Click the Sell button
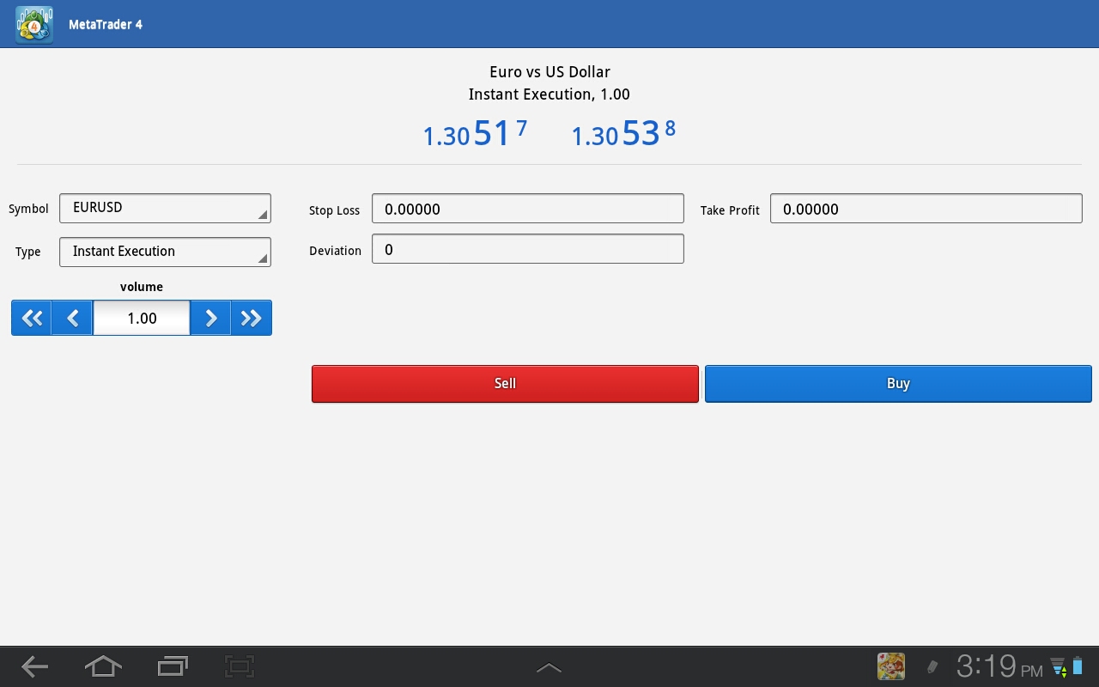1099x687 pixels. [505, 384]
